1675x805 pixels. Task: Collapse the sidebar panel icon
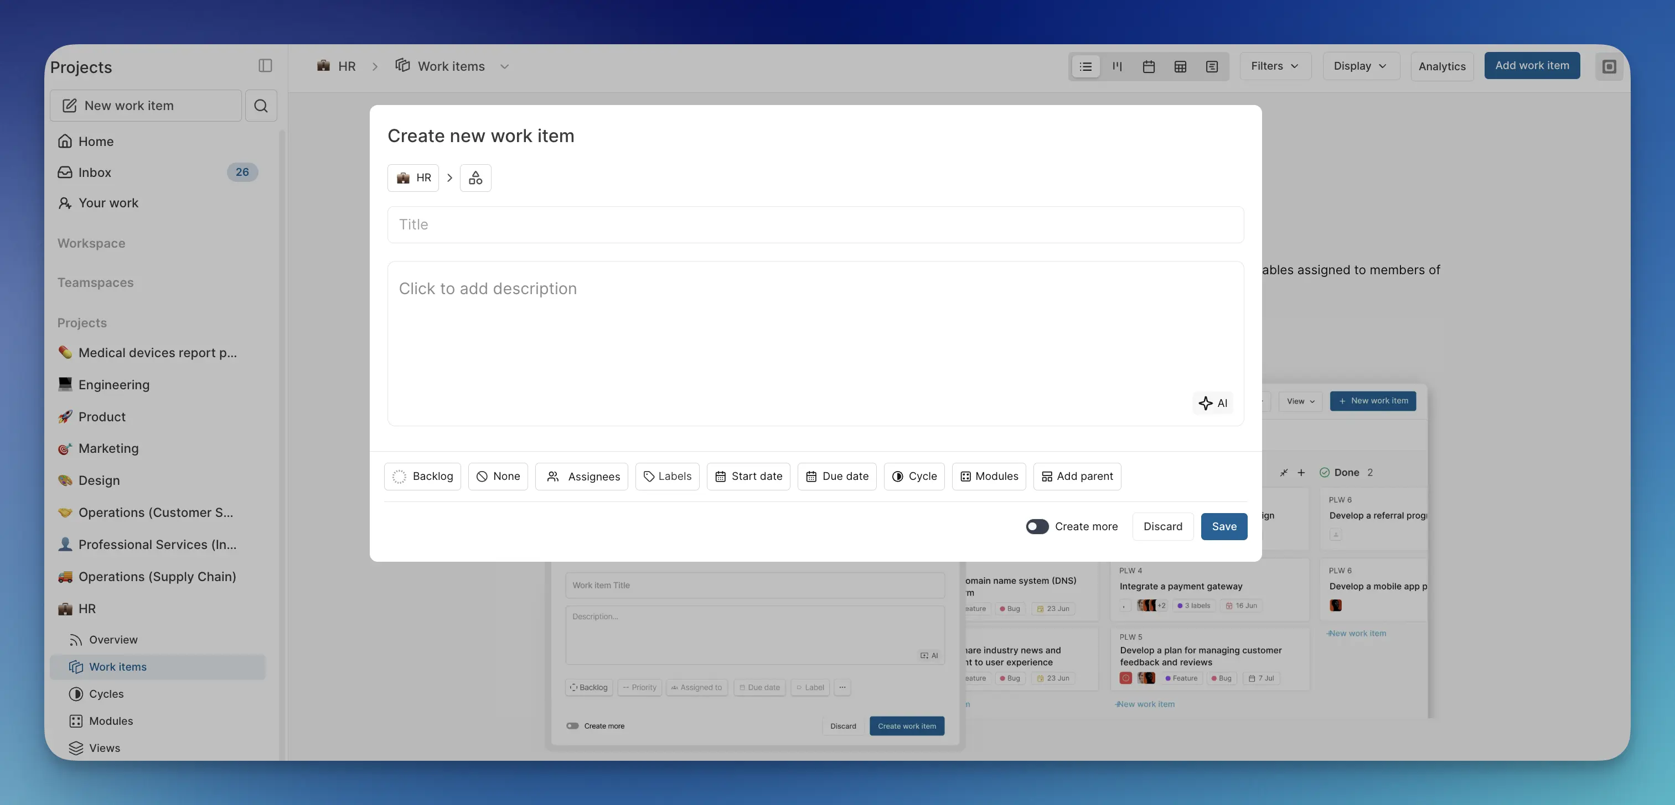[x=265, y=66]
